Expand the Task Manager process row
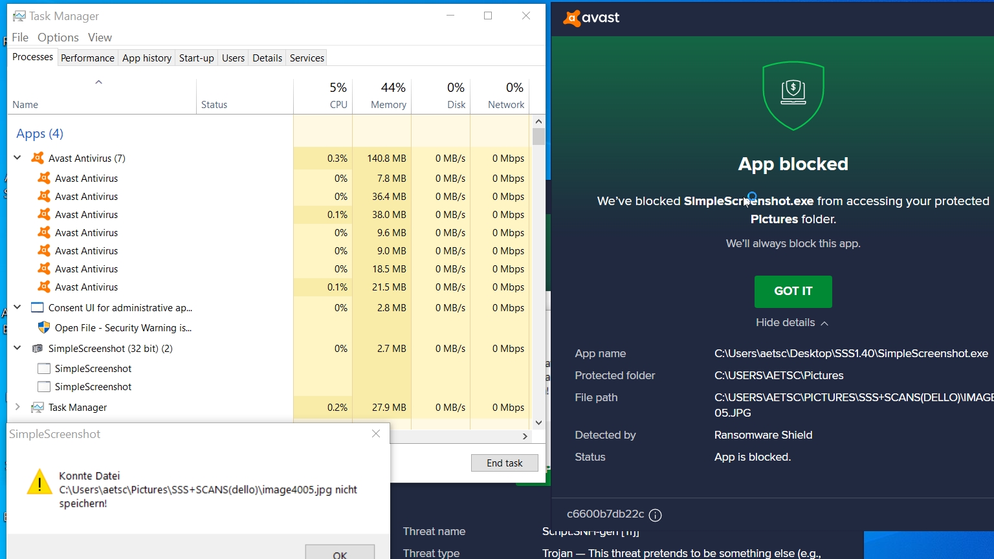Viewport: 994px width, 559px height. tap(17, 407)
